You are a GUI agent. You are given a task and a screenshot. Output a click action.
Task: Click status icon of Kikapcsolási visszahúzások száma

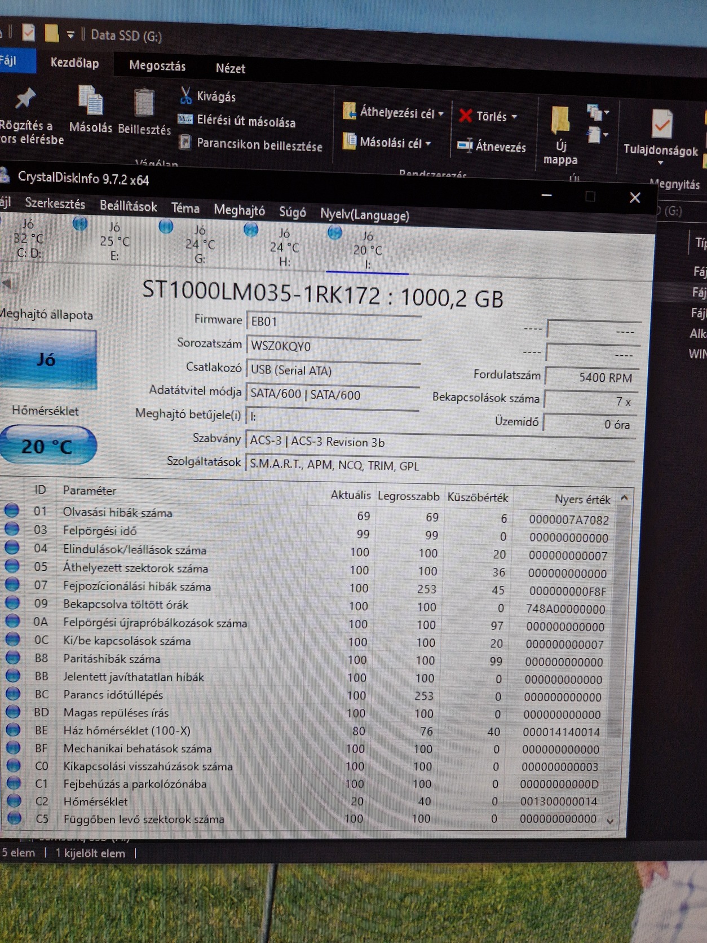14,765
